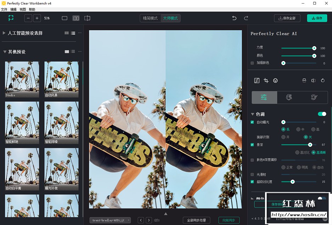Select 高 auto exposure level
332x225 pixels.
click(x=313, y=129)
